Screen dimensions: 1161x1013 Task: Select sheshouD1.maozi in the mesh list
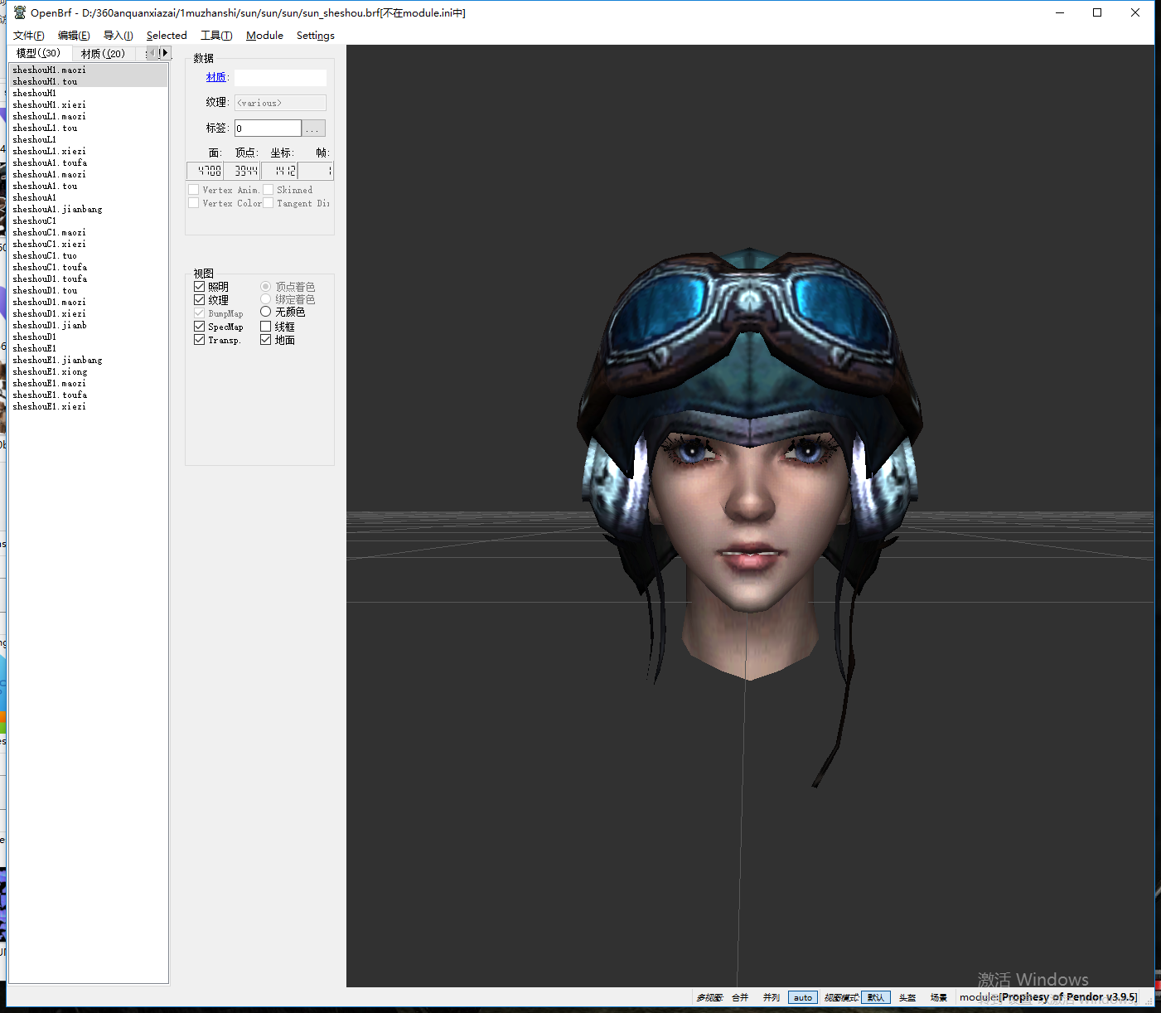click(88, 302)
